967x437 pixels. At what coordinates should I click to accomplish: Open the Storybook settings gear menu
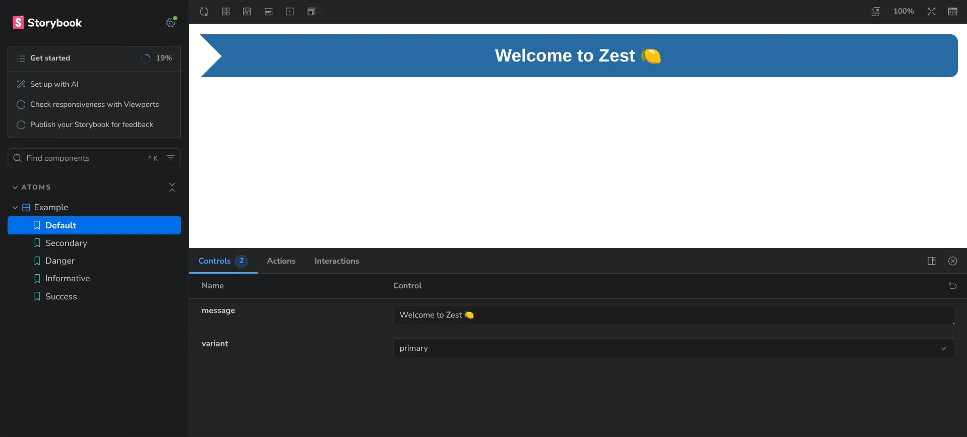(171, 23)
